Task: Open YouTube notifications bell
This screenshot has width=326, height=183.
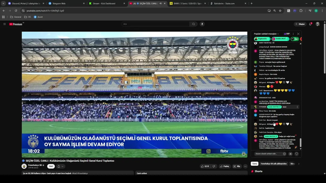Action: [310, 24]
